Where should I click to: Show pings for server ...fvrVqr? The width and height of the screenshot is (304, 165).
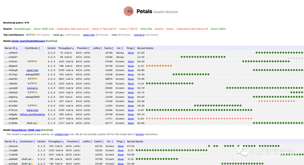coord(131,75)
